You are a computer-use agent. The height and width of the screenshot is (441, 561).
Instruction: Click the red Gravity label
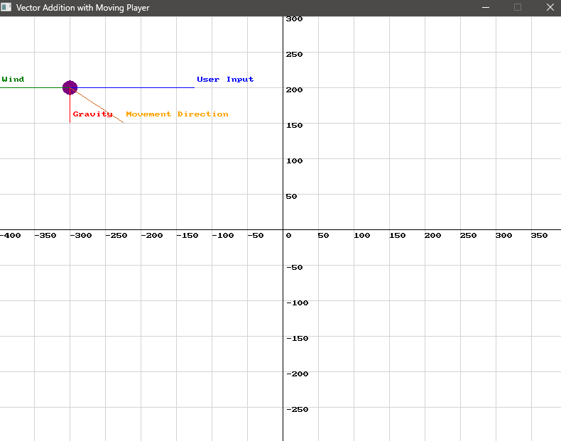tap(92, 114)
